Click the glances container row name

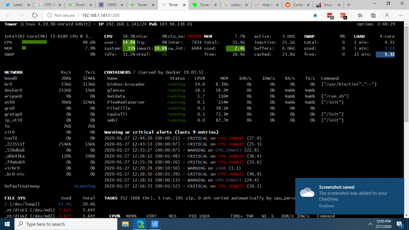click(116, 90)
